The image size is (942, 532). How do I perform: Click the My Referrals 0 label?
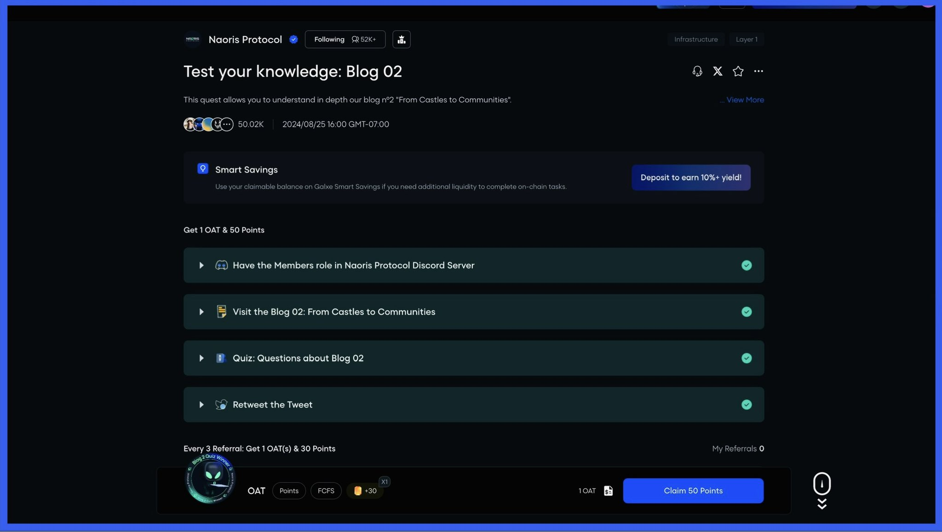click(738, 448)
